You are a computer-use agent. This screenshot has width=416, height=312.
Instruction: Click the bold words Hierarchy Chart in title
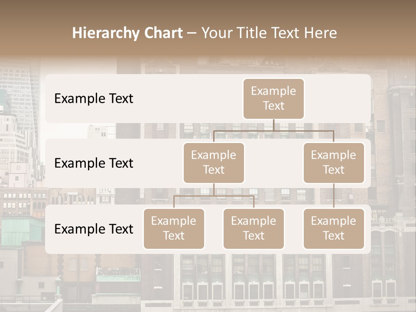(127, 33)
